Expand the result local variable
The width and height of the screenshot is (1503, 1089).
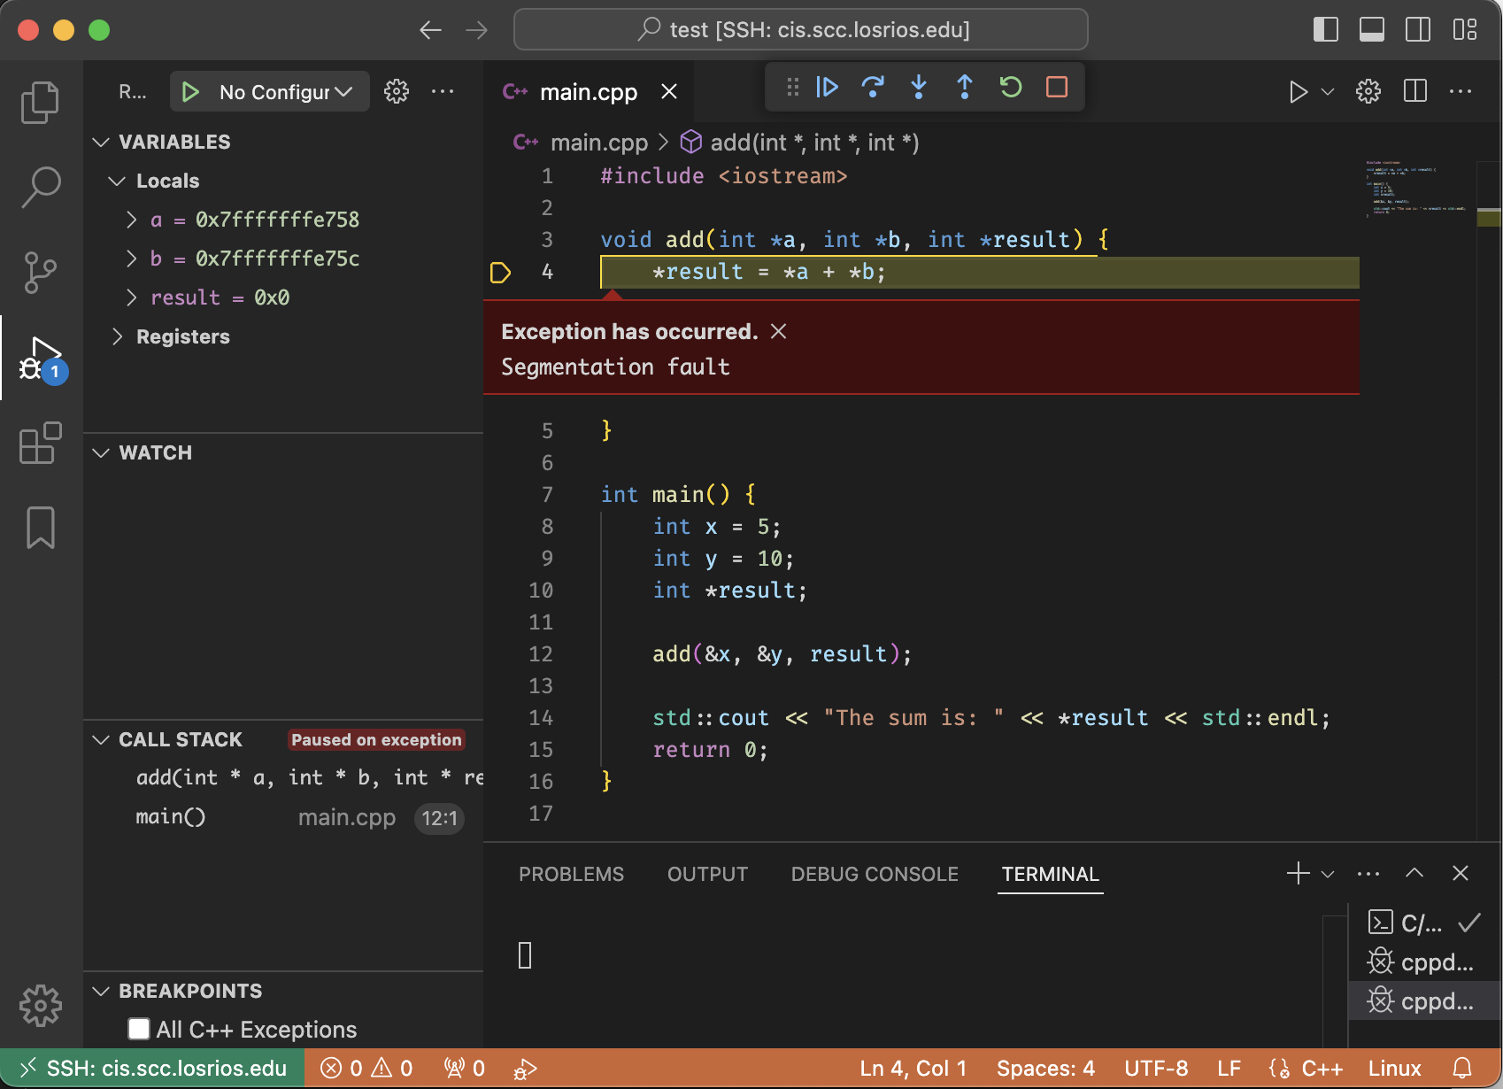[132, 297]
